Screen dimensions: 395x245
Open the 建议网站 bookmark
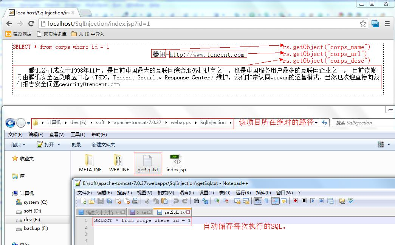point(19,34)
